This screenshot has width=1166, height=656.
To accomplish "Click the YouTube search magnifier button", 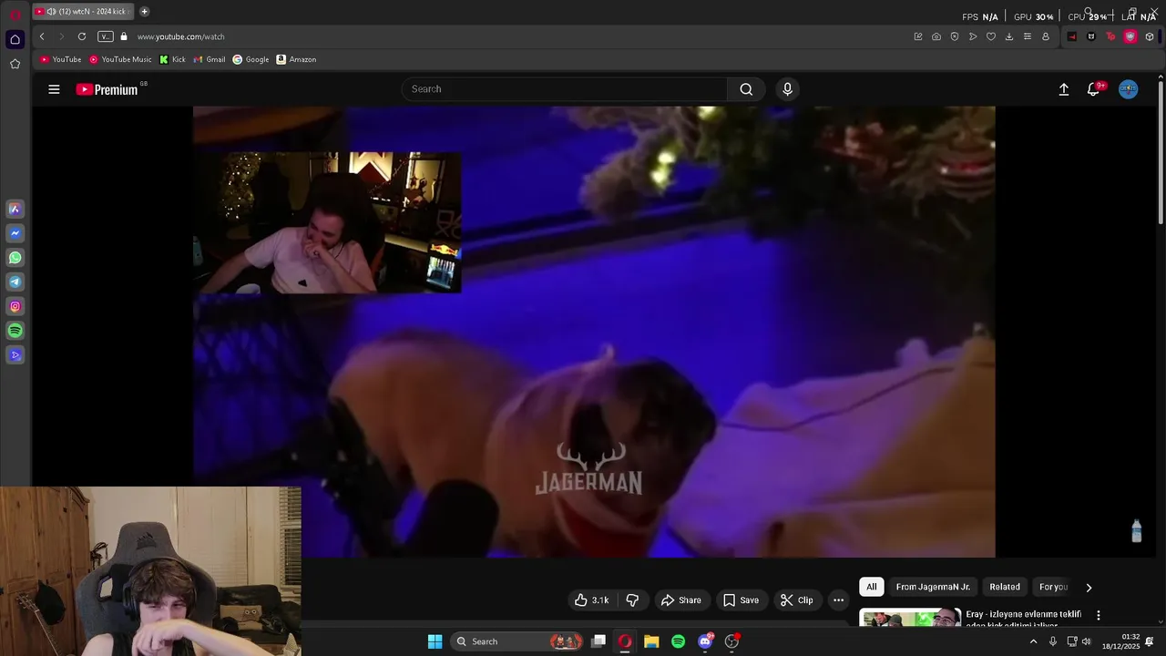I will tap(746, 89).
